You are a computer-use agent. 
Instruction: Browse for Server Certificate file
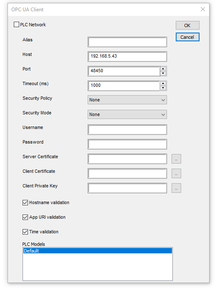pyautogui.click(x=176, y=159)
